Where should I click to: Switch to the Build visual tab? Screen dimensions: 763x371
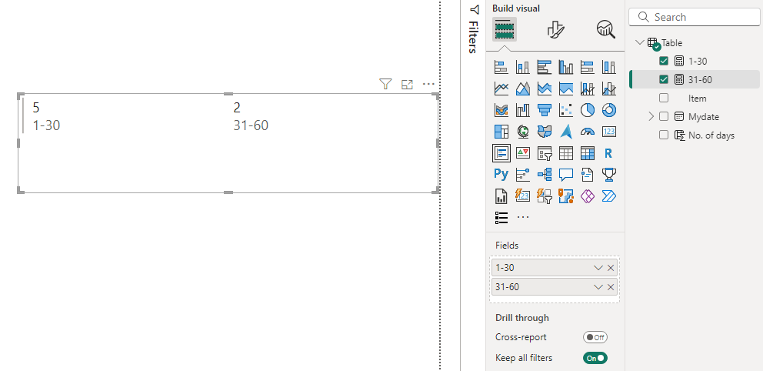(504, 29)
